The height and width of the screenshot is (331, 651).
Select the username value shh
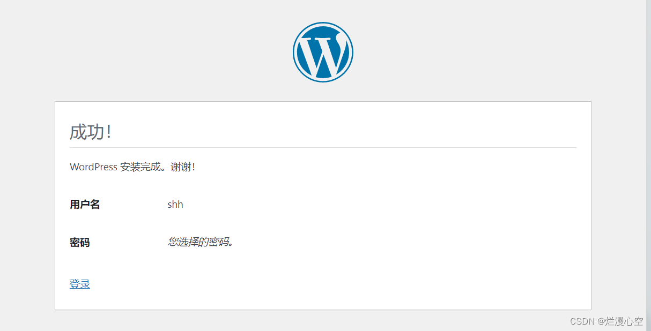coord(175,204)
